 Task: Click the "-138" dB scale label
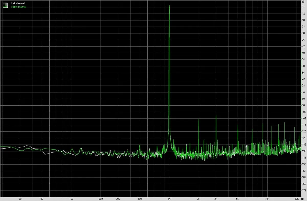tap(303, 151)
